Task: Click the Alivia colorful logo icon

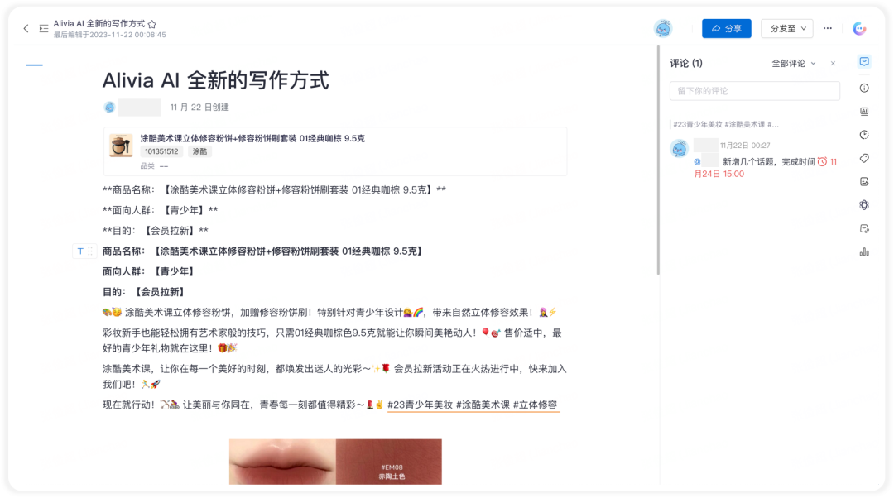Action: click(x=859, y=28)
